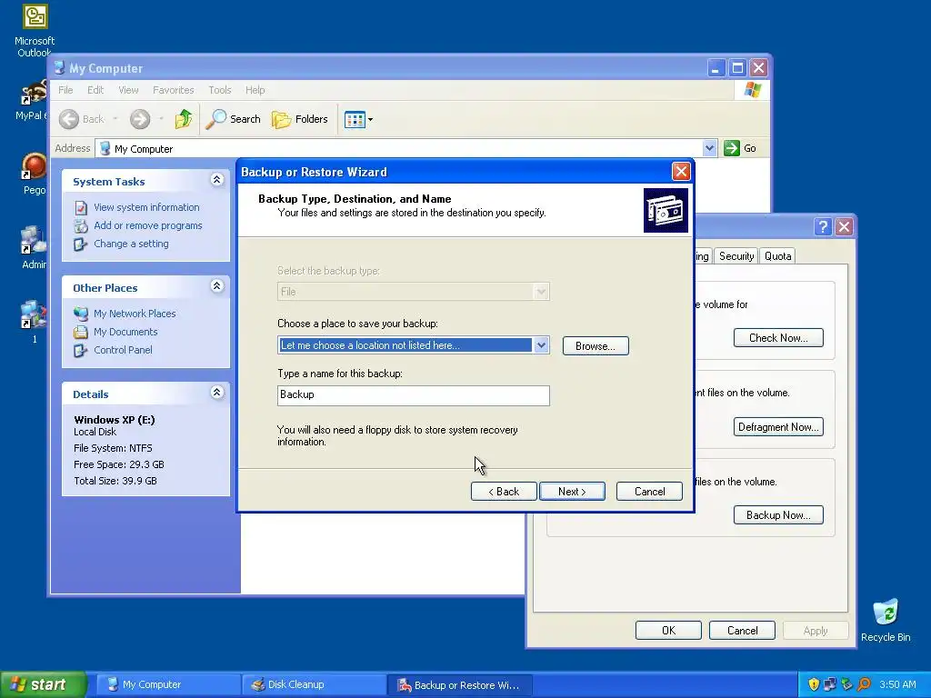Viewport: 931px width, 698px height.
Task: Click the help question mark in Properties dialog
Action: pyautogui.click(x=822, y=226)
